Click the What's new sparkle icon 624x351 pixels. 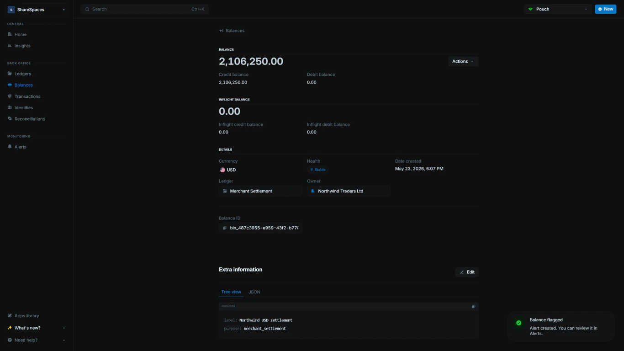(x=10, y=328)
